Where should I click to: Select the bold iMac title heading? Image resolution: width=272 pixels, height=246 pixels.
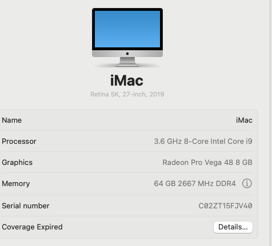(127, 80)
